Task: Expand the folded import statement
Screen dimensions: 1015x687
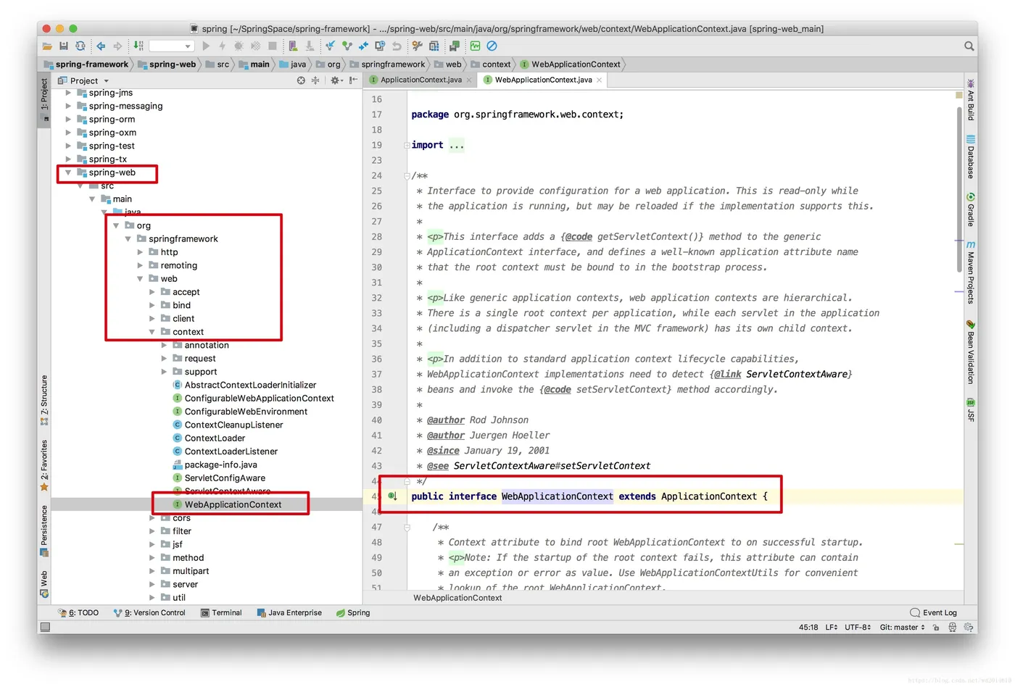Action: (456, 146)
